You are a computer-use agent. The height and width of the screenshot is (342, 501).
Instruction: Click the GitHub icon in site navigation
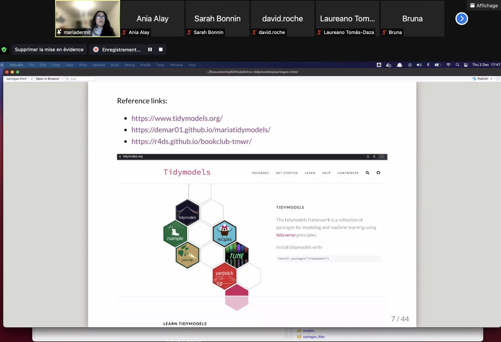pyautogui.click(x=378, y=173)
